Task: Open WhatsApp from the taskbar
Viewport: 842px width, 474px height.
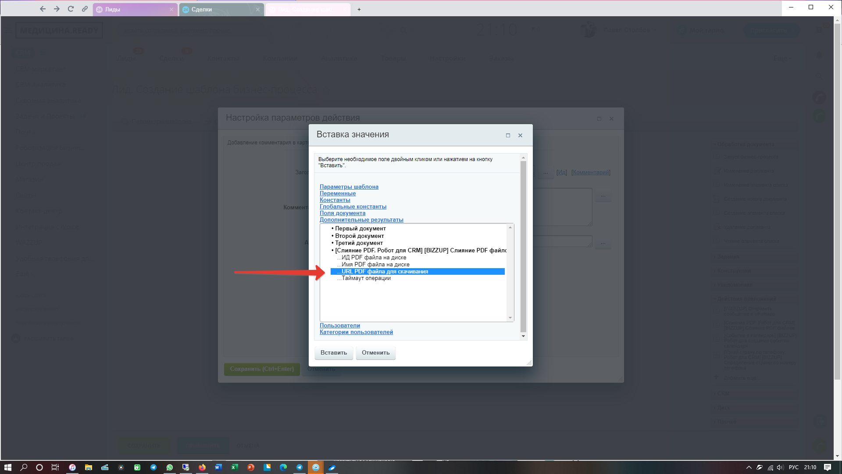Action: coord(170,467)
